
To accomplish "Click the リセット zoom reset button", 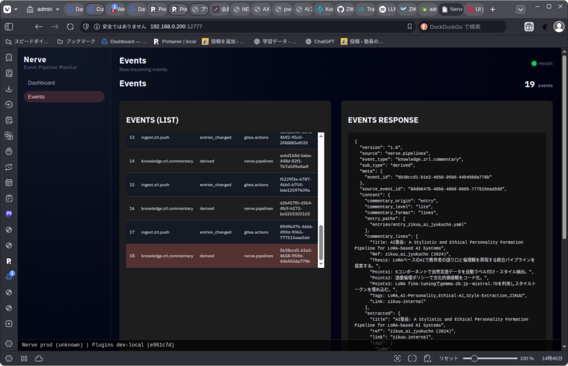I will coord(449,358).
